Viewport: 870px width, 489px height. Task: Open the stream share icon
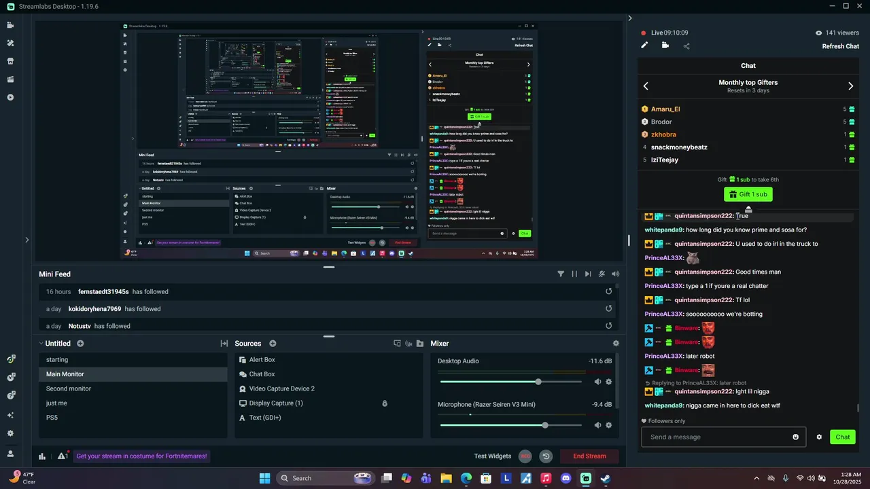coord(686,46)
